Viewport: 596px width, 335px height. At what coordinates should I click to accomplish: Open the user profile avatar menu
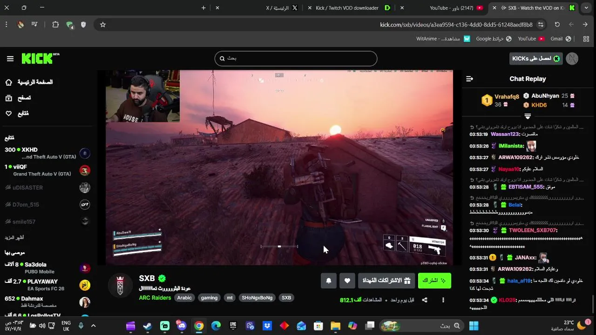pos(572,59)
